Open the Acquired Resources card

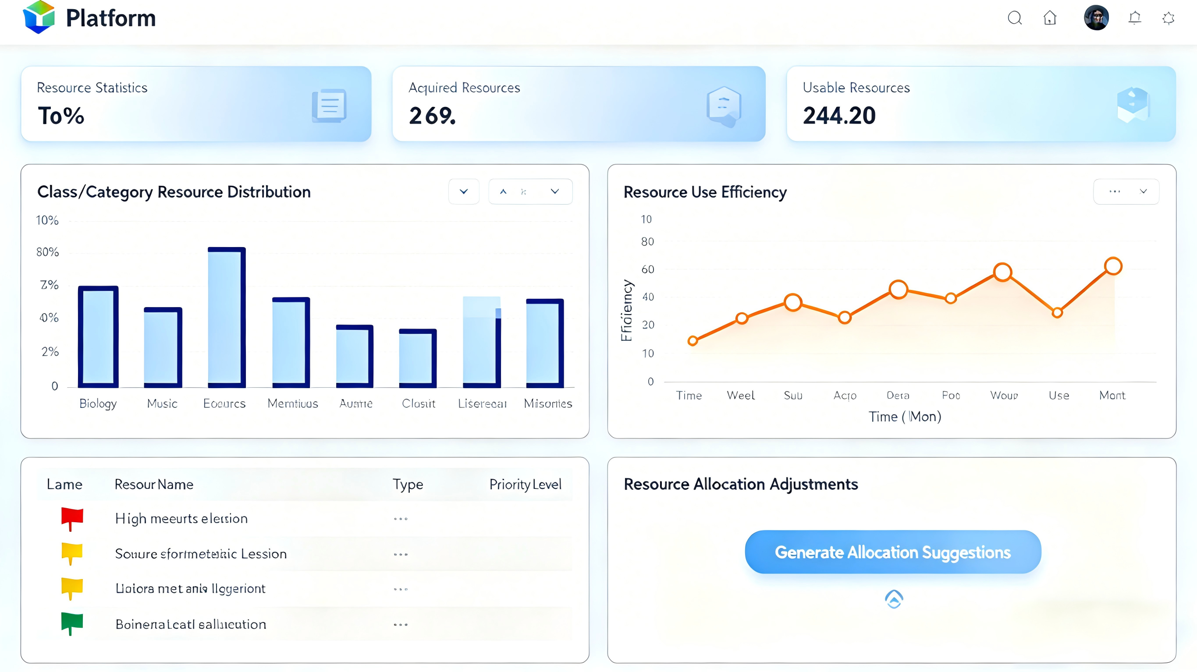click(x=579, y=103)
